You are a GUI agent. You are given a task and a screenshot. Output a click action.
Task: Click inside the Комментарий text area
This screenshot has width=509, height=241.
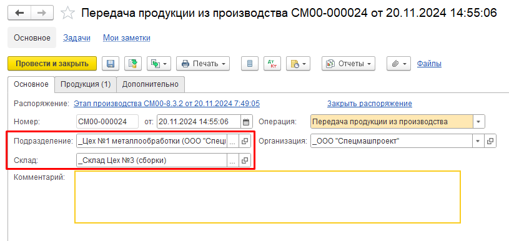pyautogui.click(x=267, y=197)
